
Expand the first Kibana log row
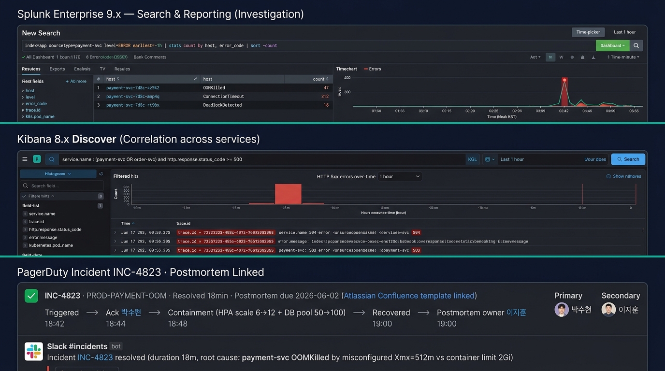(115, 232)
